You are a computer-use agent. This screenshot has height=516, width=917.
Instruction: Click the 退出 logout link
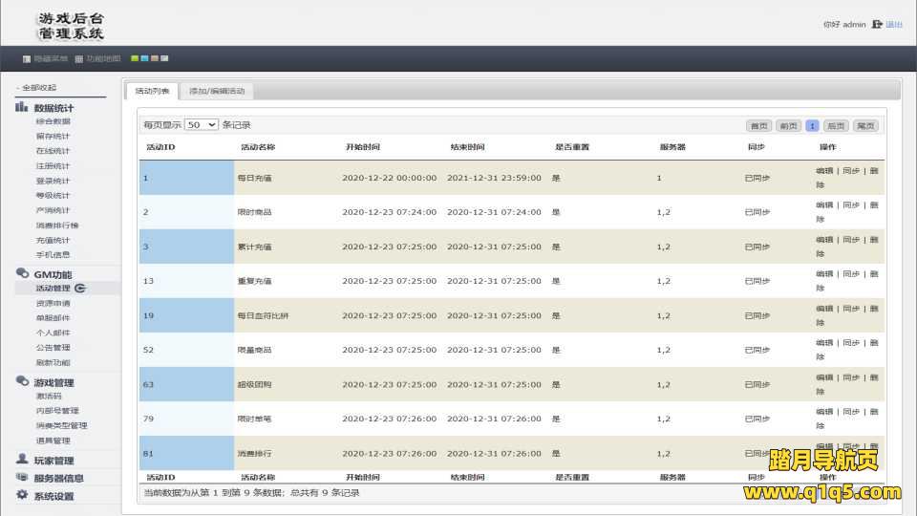pos(894,25)
